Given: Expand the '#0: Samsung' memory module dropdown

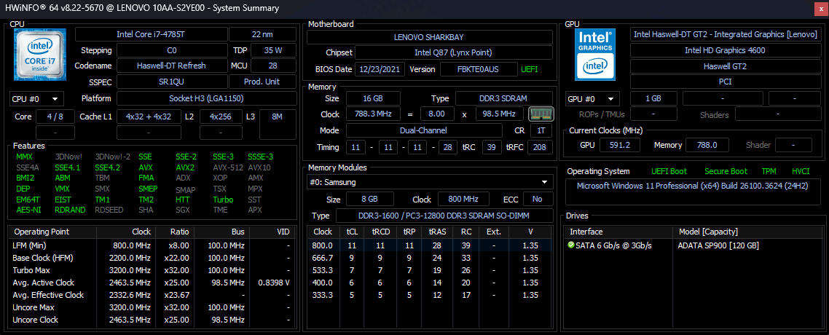Looking at the screenshot, I should [x=430, y=183].
